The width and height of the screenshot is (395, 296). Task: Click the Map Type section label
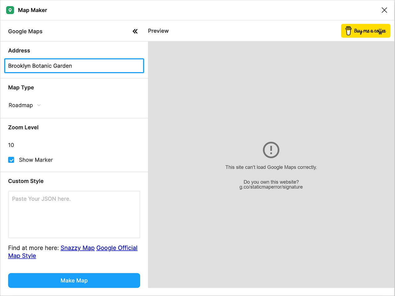tap(21, 88)
